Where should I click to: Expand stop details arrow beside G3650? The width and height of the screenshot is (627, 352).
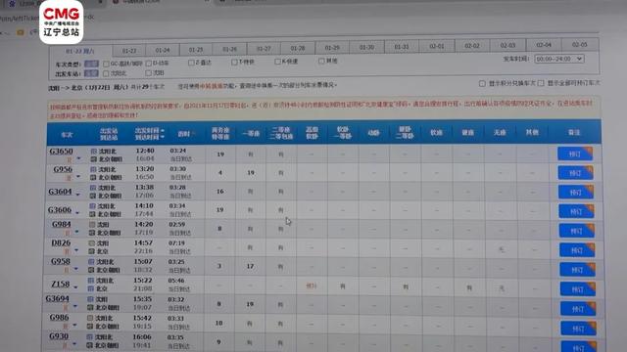coord(78,158)
